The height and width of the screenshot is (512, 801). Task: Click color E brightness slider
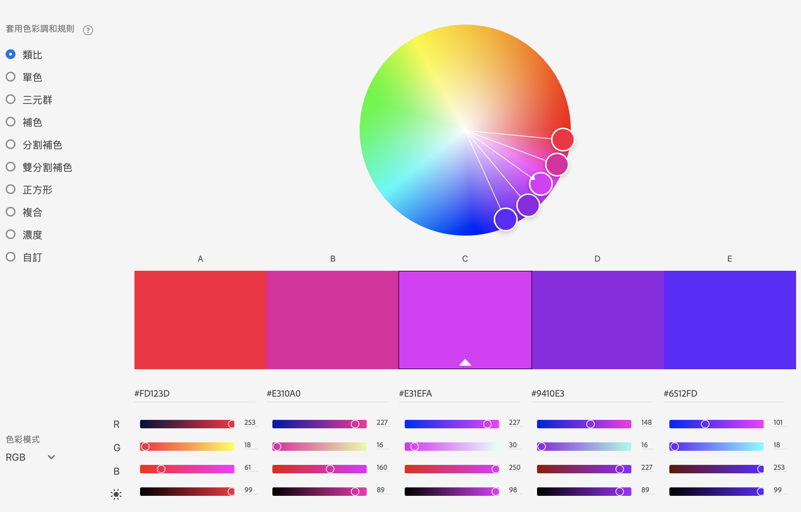tap(716, 492)
